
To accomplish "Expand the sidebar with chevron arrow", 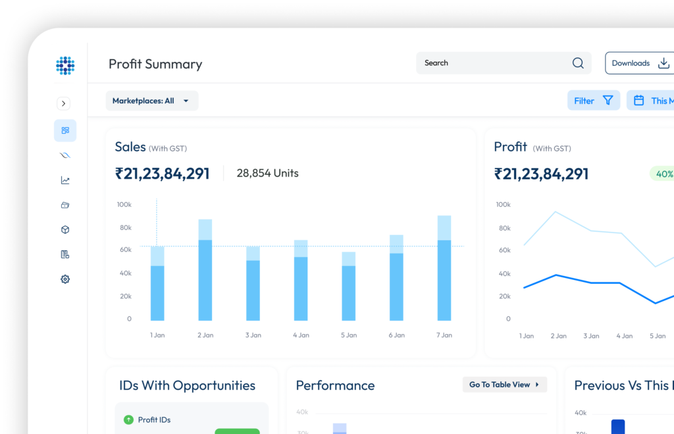I will click(x=63, y=103).
